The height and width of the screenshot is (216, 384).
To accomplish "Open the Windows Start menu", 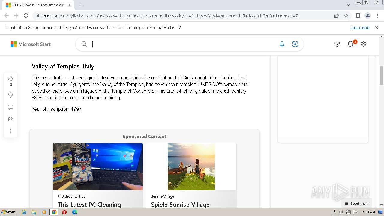I will point(8,212).
